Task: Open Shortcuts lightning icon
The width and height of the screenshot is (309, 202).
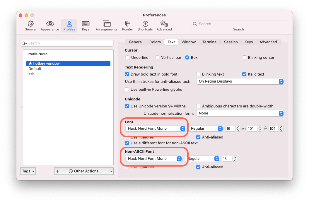Action: tap(145, 24)
